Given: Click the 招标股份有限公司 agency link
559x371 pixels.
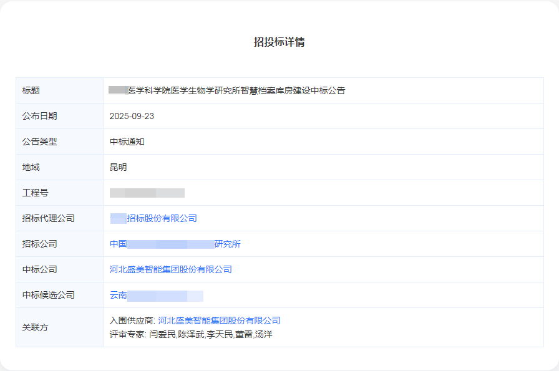Looking at the screenshot, I should [153, 218].
